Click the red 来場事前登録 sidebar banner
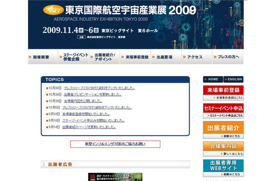Image resolution: width=276 pixels, height=181 pixels. click(x=224, y=90)
